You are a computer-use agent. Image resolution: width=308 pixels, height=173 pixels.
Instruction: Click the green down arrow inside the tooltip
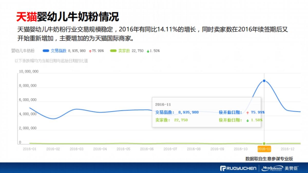tap(247, 120)
